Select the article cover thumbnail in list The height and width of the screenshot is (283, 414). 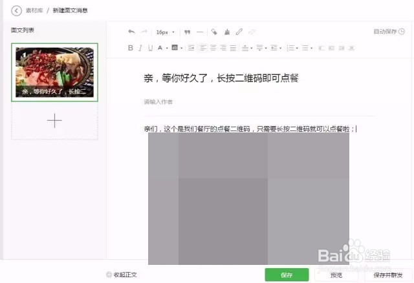(x=54, y=72)
